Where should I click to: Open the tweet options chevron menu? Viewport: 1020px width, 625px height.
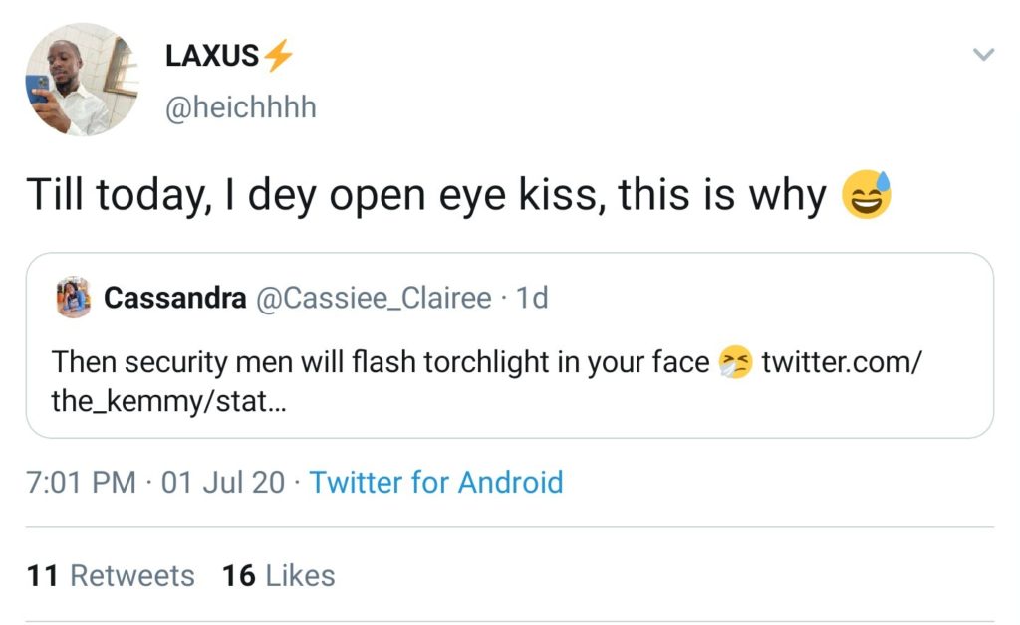[983, 55]
